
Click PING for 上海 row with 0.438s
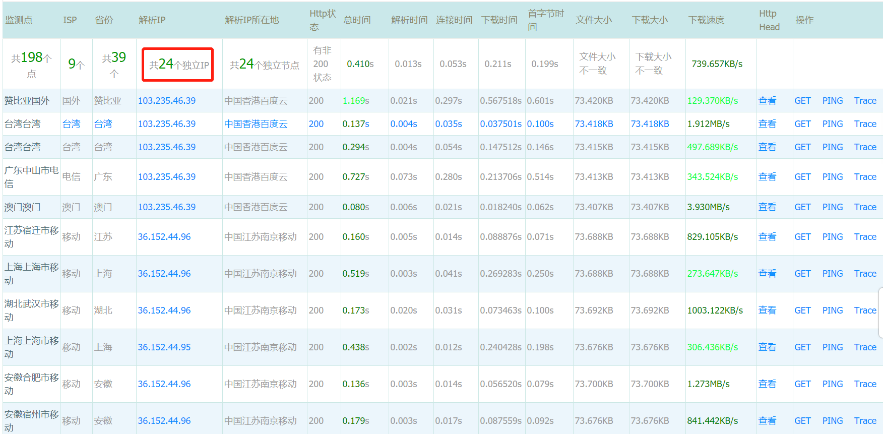click(833, 347)
